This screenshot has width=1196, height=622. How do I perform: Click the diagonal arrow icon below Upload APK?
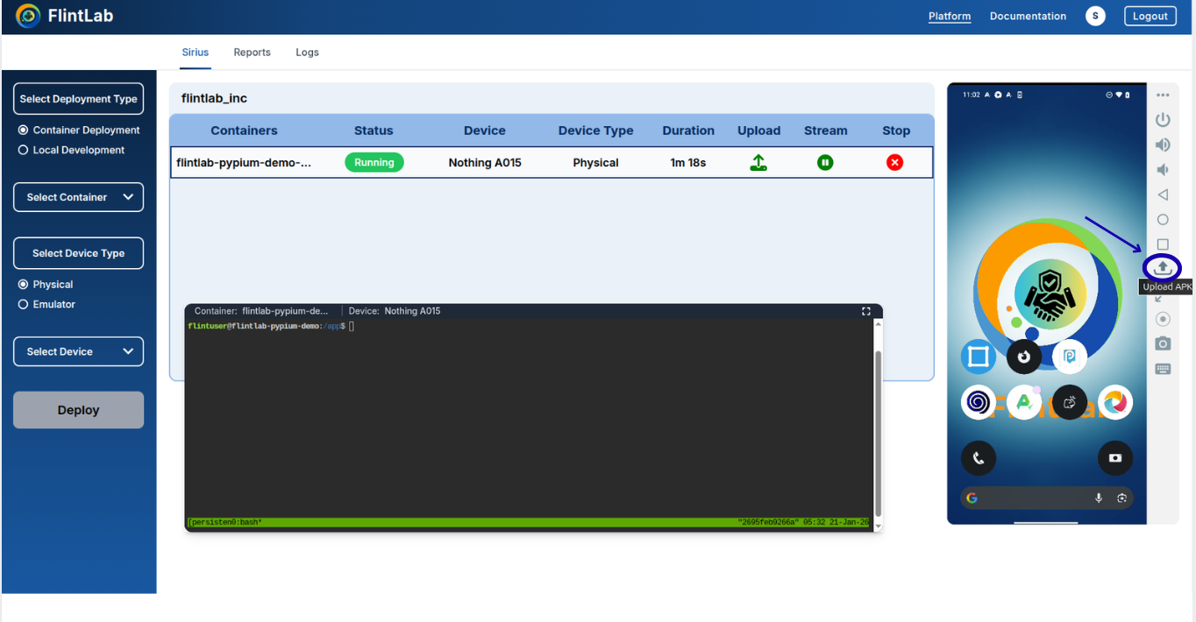(x=1158, y=300)
